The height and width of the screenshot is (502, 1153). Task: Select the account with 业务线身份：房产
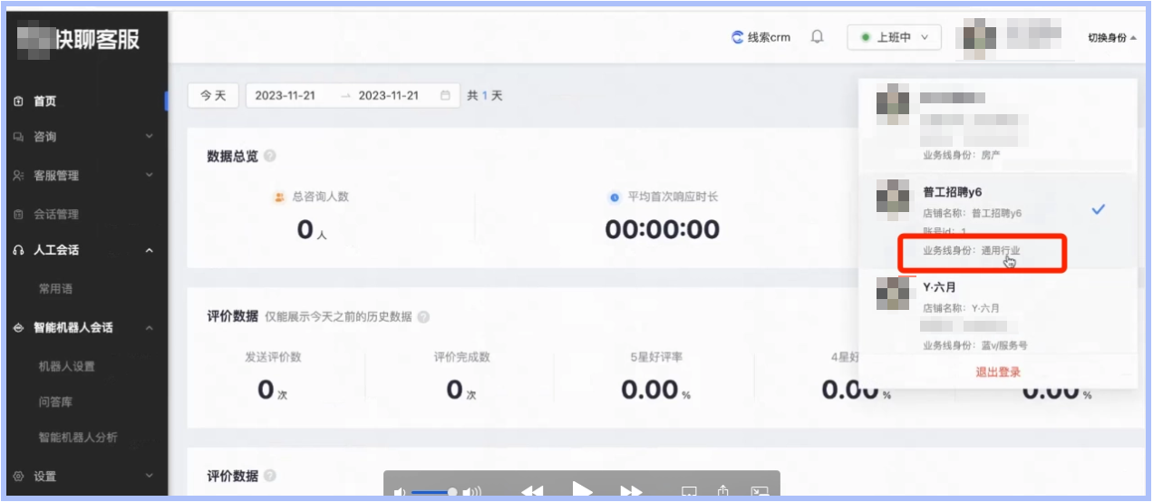997,125
